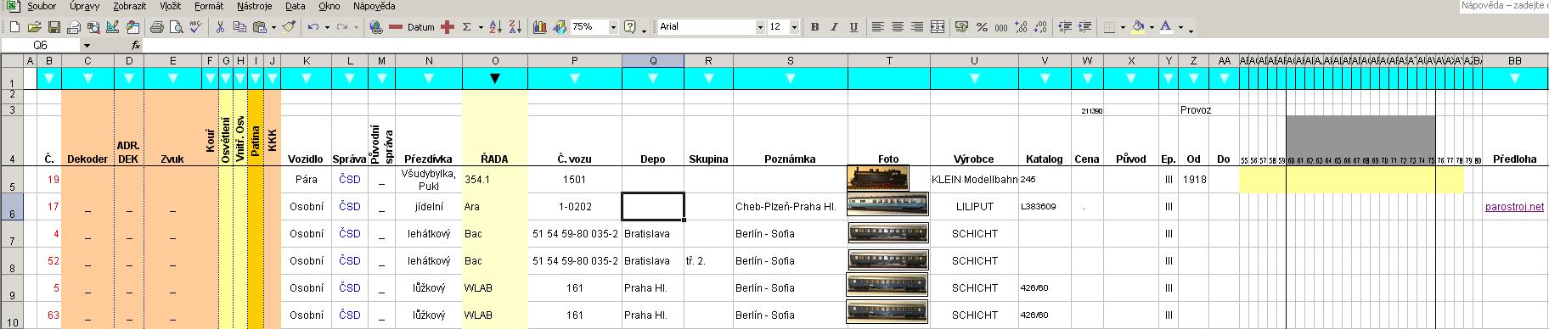Click the yellow Fill Color bucket
This screenshot has width=1549, height=329.
(x=1137, y=27)
